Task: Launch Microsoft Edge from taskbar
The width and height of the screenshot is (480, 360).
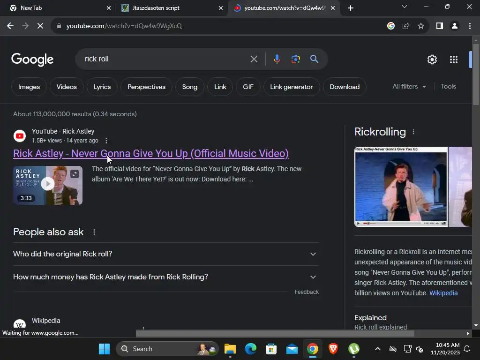Action: (251, 349)
